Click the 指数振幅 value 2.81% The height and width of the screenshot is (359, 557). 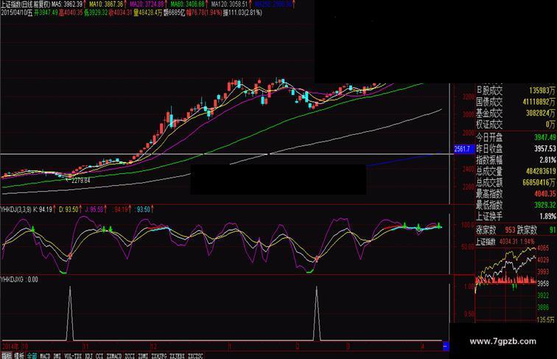click(x=547, y=160)
